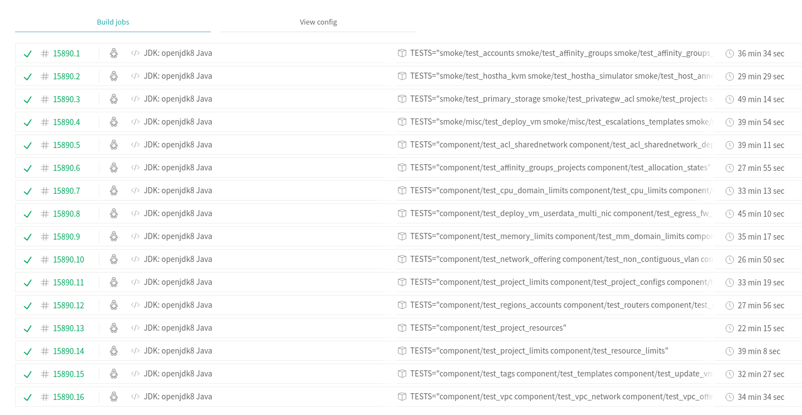Image resolution: width=802 pixels, height=415 pixels.
Task: Open job 15890.10 details
Action: point(68,259)
